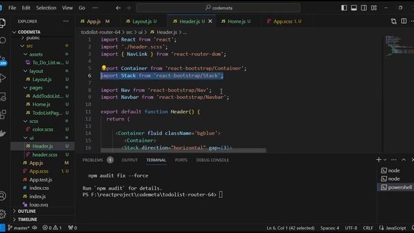This screenshot has width=414, height=233.
Task: Open the Search view in activity bar
Action: pyautogui.click(x=3, y=40)
